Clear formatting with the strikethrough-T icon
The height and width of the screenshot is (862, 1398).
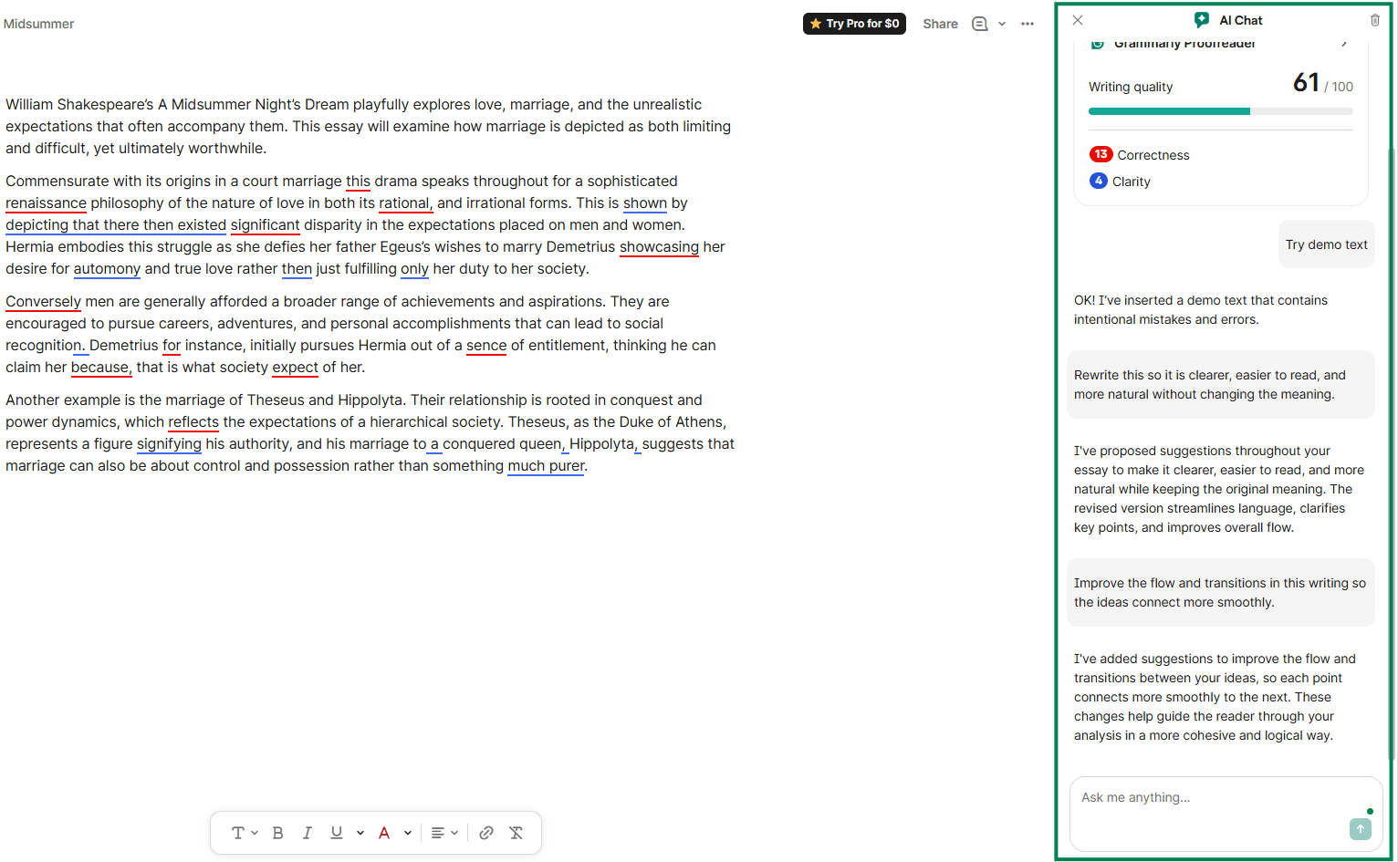tap(516, 832)
